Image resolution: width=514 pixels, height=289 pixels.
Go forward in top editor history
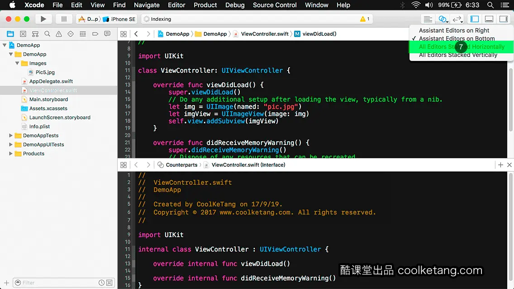click(148, 34)
